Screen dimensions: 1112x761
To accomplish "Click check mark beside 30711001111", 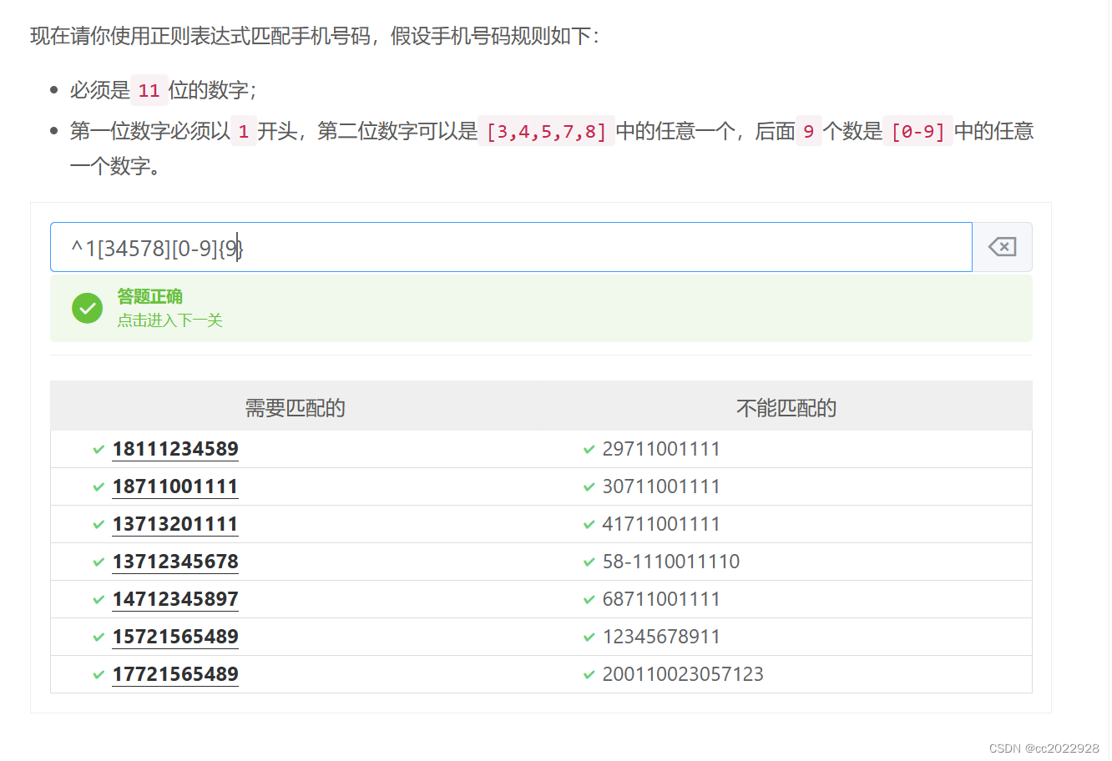I will [589, 487].
